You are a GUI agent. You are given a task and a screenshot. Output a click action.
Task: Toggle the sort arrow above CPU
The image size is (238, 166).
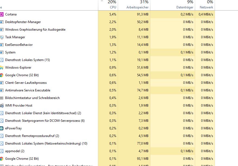[x=102, y=1]
